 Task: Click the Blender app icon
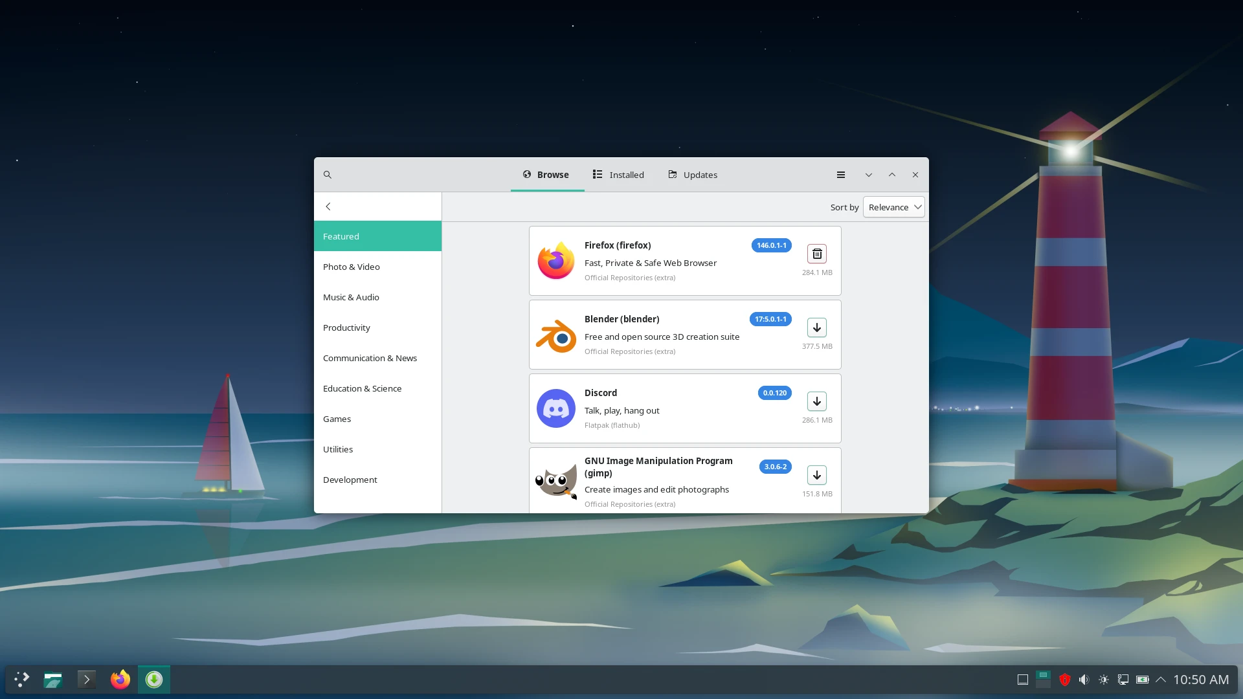(x=556, y=335)
